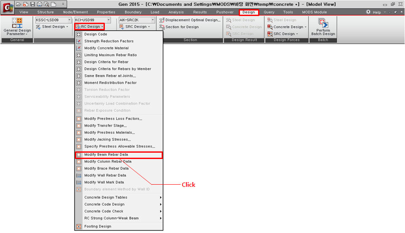Click the Perform Batch Design icon
This screenshot has height=233, width=405.
tap(323, 23)
